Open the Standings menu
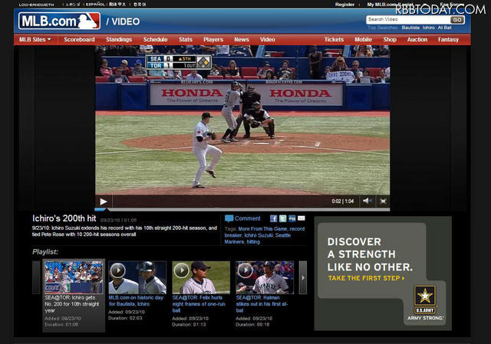491x344 pixels. pos(119,40)
